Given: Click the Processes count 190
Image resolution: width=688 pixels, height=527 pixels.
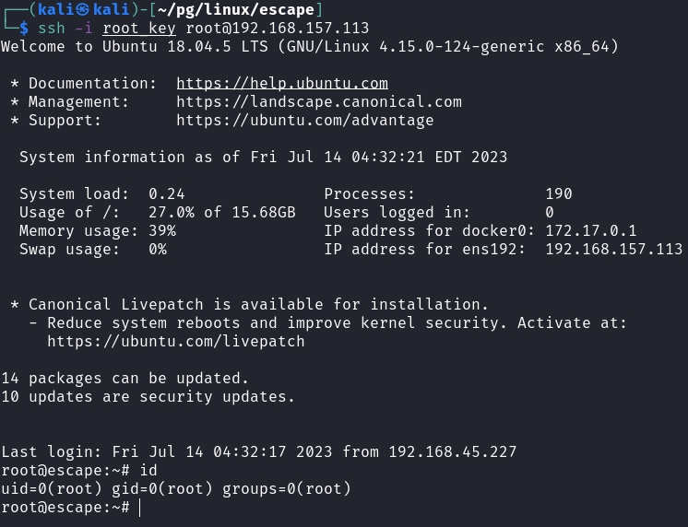Looking at the screenshot, I should coord(558,193).
